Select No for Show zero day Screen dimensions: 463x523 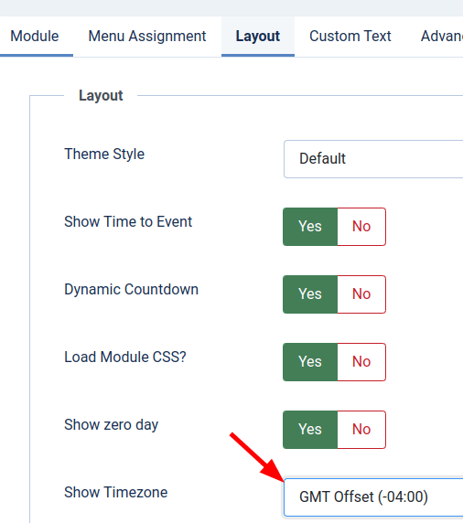[x=361, y=430]
